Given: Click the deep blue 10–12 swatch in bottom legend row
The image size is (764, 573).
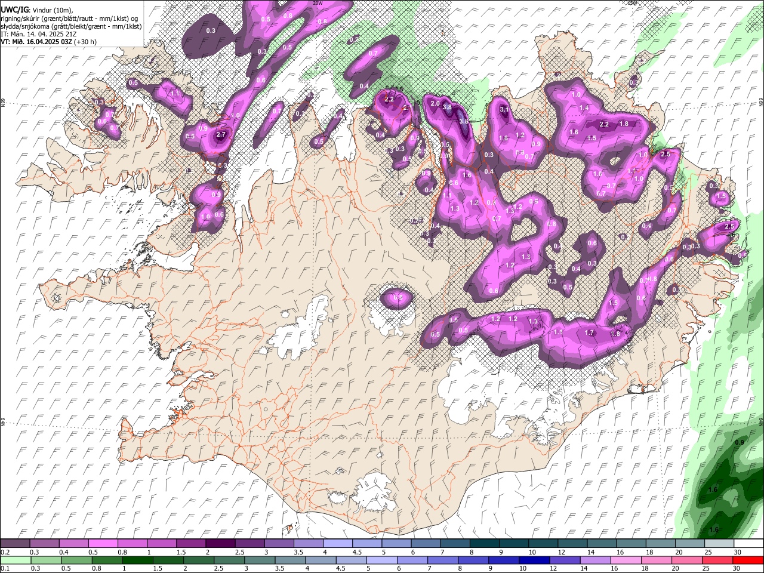Looking at the screenshot, I should 534,560.
